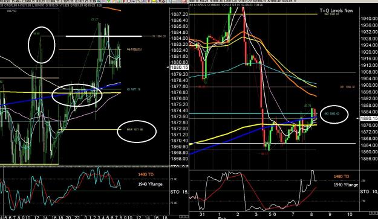Click the "STO 15," indicator label

[179, 192]
